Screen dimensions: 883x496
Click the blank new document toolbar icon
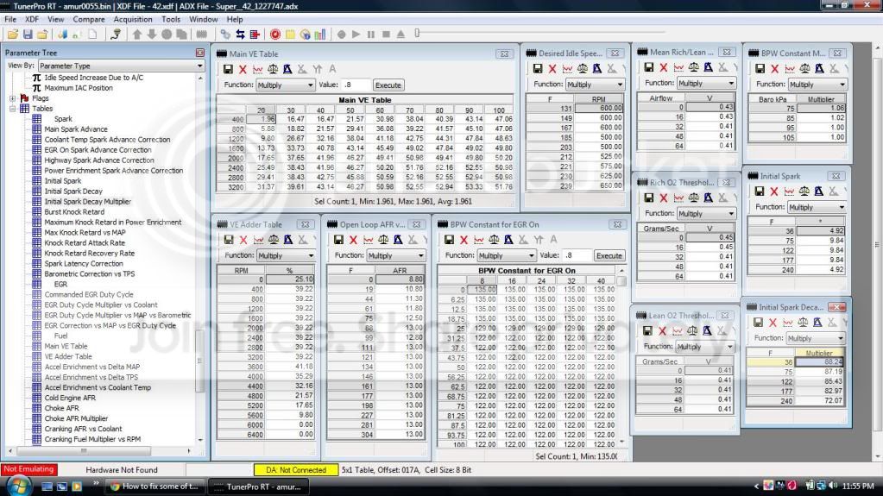[x=92, y=35]
